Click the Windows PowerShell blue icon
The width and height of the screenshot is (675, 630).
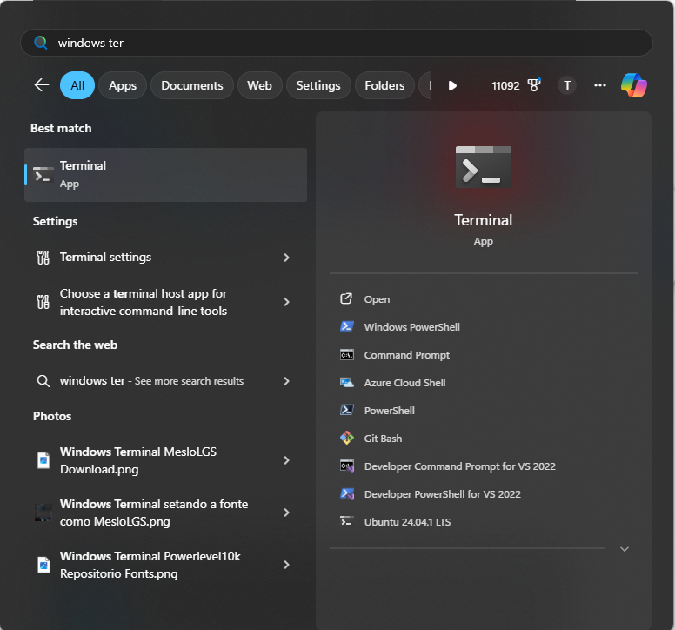[347, 326]
